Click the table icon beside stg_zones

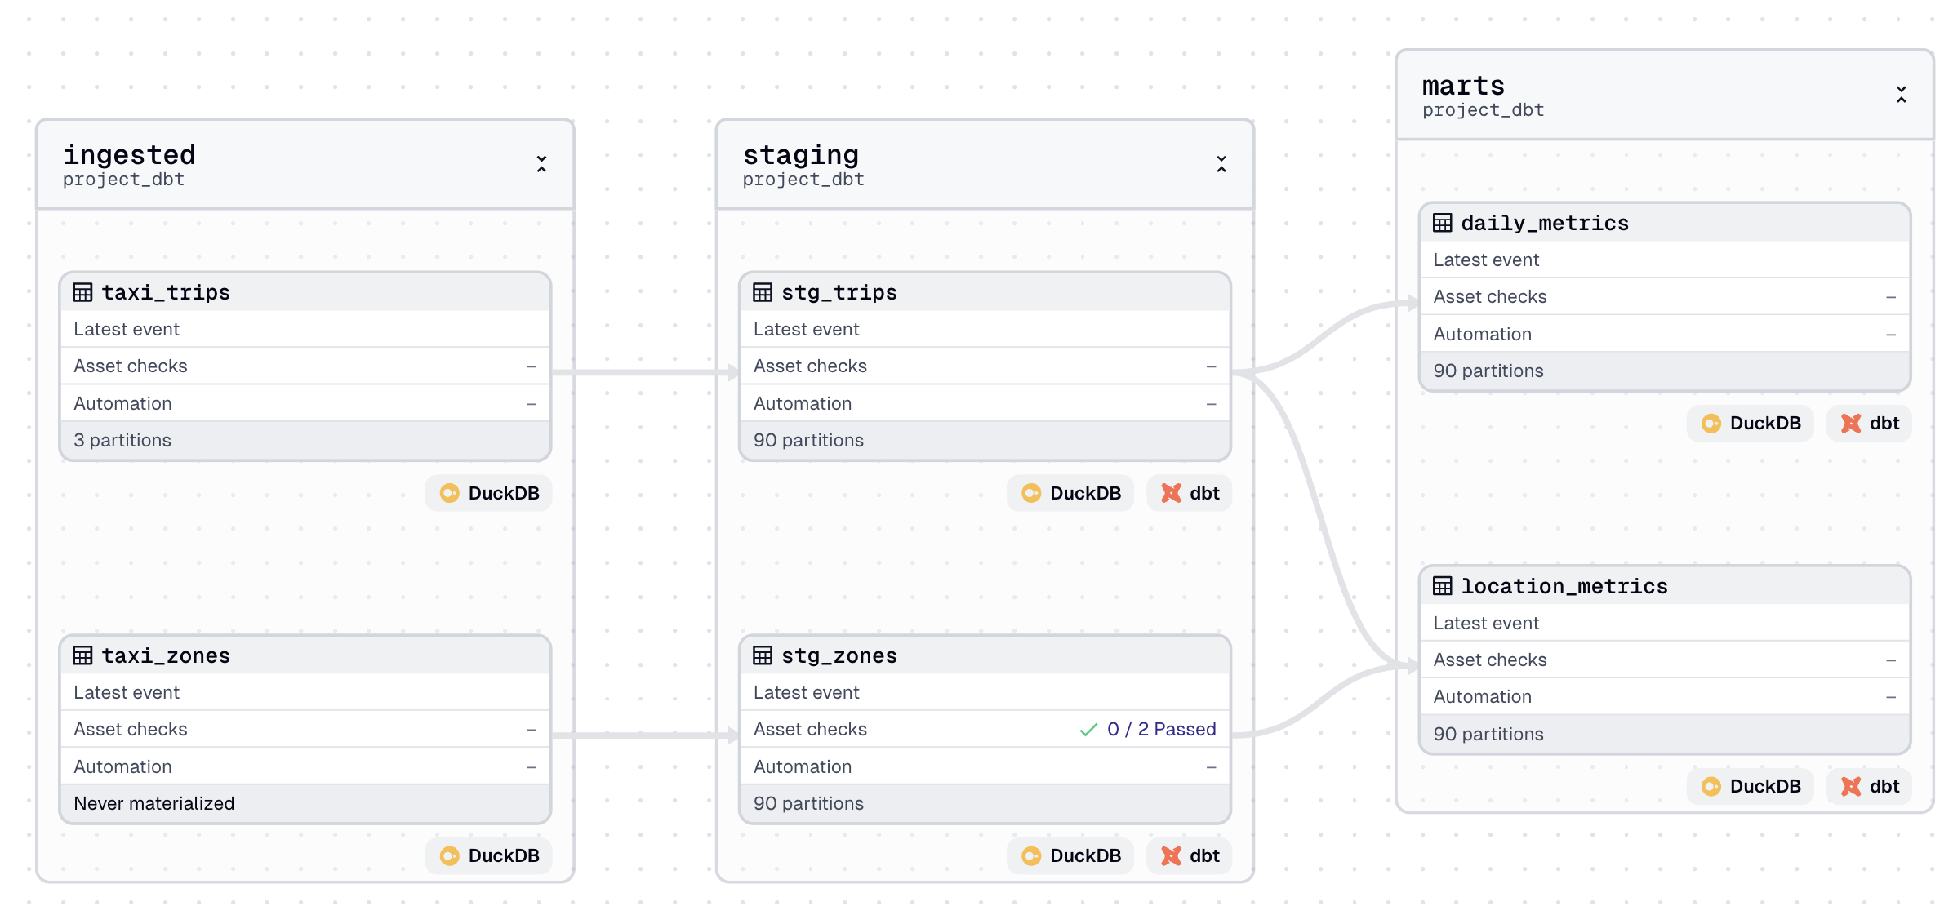point(762,655)
